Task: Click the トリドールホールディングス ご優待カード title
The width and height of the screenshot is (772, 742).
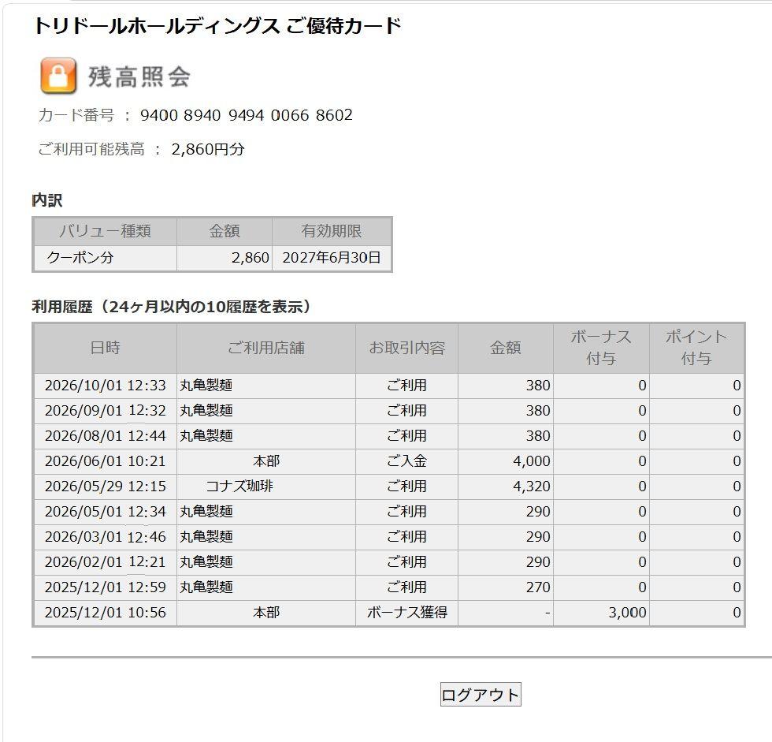Action: 217,25
